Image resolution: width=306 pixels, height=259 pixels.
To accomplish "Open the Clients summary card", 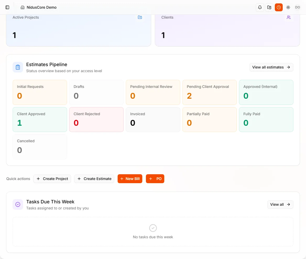I will (227, 30).
